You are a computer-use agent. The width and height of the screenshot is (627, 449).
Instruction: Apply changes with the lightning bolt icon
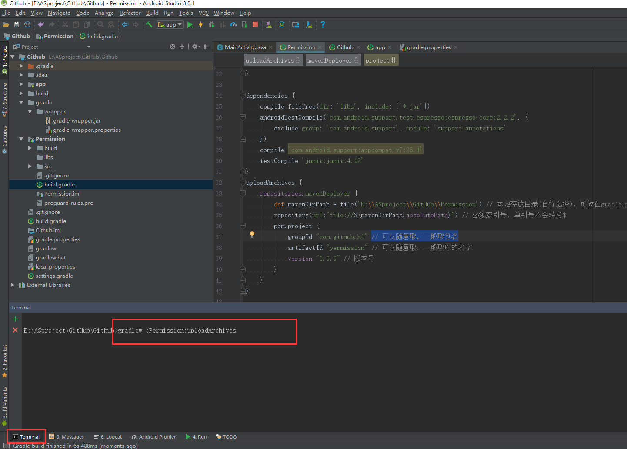(201, 25)
